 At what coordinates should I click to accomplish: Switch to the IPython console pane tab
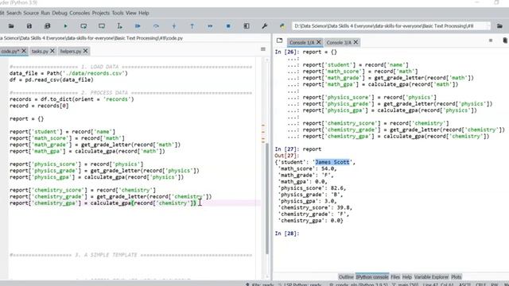point(372,277)
